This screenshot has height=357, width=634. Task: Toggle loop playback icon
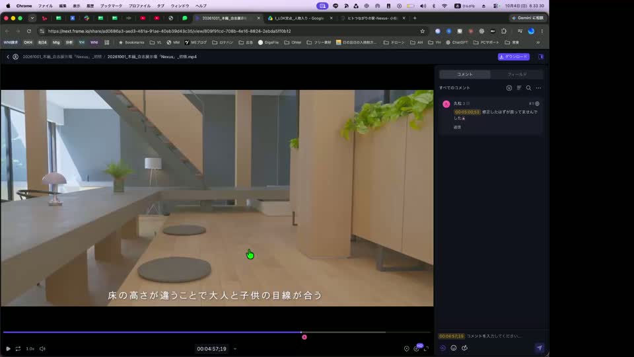pyautogui.click(x=18, y=348)
